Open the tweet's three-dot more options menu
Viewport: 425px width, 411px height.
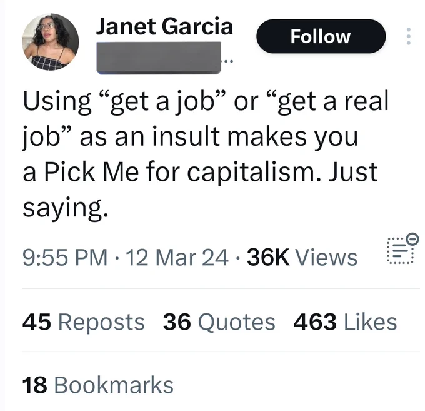click(x=409, y=36)
